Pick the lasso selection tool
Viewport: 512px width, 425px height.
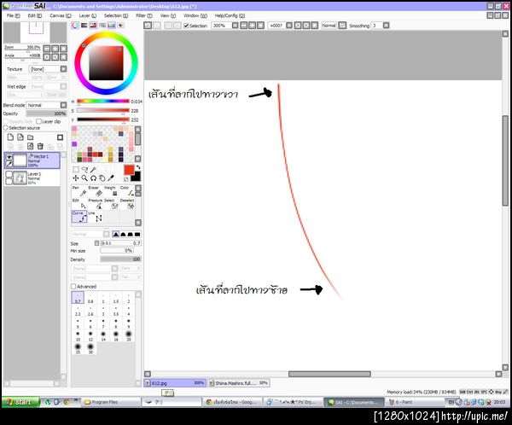(84, 170)
